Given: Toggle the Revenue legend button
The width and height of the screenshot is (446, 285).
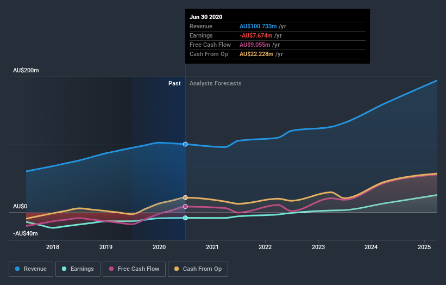Looking at the screenshot, I should click(x=31, y=269).
